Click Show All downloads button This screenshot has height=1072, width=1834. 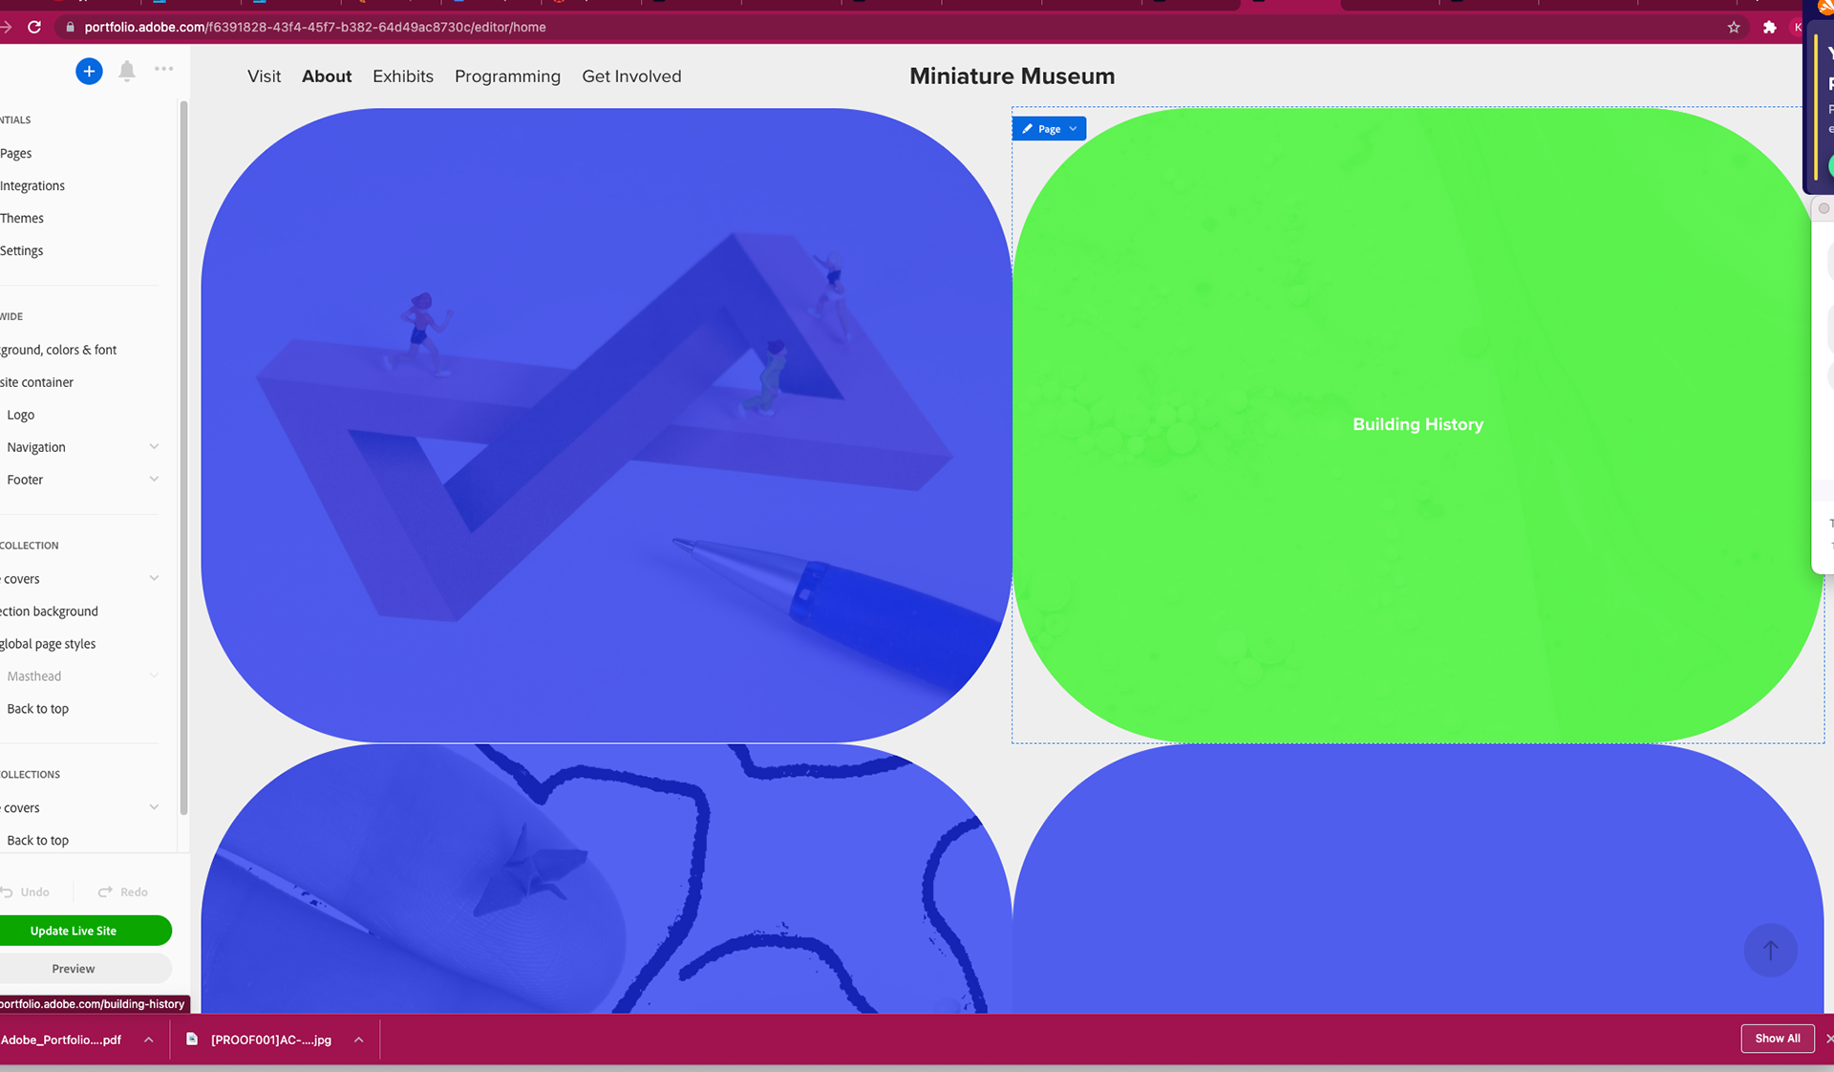[1777, 1039]
